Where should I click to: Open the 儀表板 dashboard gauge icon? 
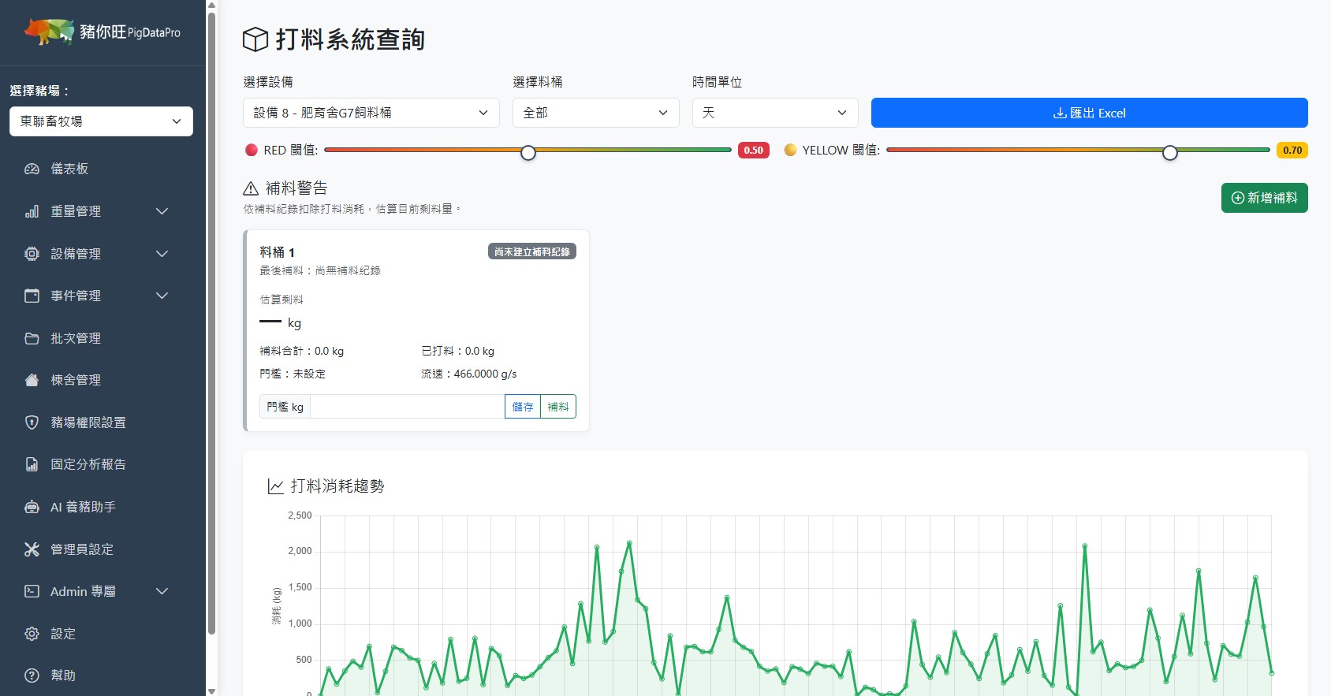32,169
